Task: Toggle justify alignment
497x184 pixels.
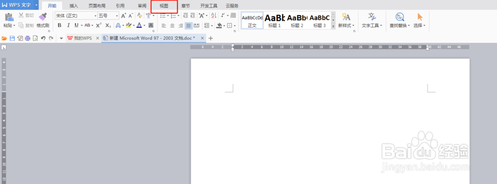Action: tap(189, 26)
